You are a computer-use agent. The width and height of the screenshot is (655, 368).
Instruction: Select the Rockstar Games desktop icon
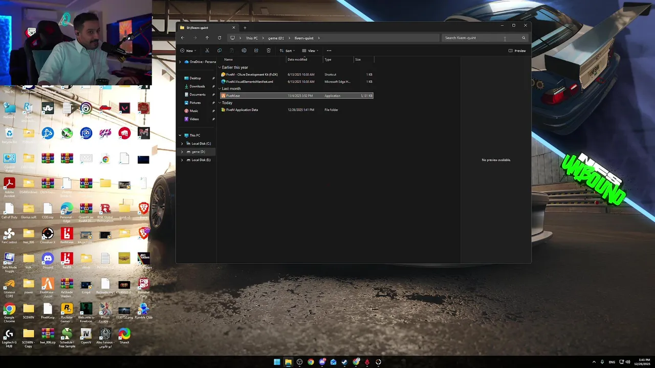pyautogui.click(x=67, y=312)
